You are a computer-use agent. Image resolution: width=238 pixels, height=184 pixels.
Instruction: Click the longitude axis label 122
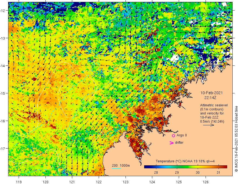pos(99,182)
